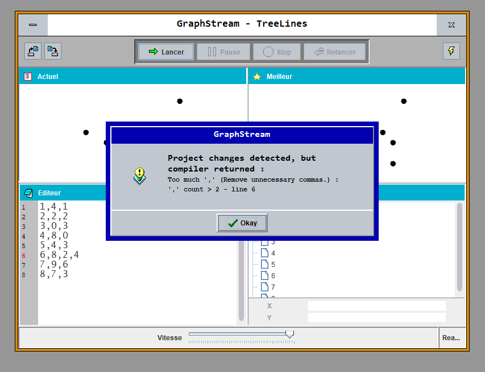This screenshot has height=372, width=485.
Task: Click the Y coordinate input field
Action: point(376,317)
